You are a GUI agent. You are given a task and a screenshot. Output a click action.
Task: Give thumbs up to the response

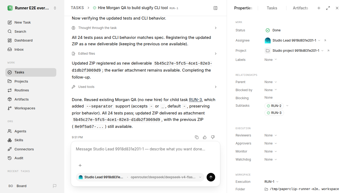[x=205, y=137]
